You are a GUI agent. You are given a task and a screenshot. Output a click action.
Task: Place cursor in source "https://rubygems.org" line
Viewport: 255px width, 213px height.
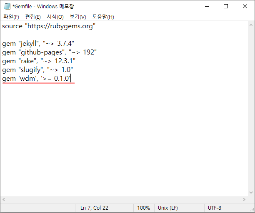(49, 26)
